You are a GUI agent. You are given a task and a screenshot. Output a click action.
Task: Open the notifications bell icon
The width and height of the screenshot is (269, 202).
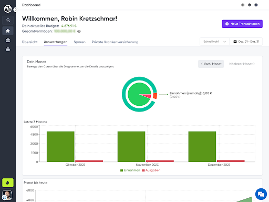pos(250,5)
